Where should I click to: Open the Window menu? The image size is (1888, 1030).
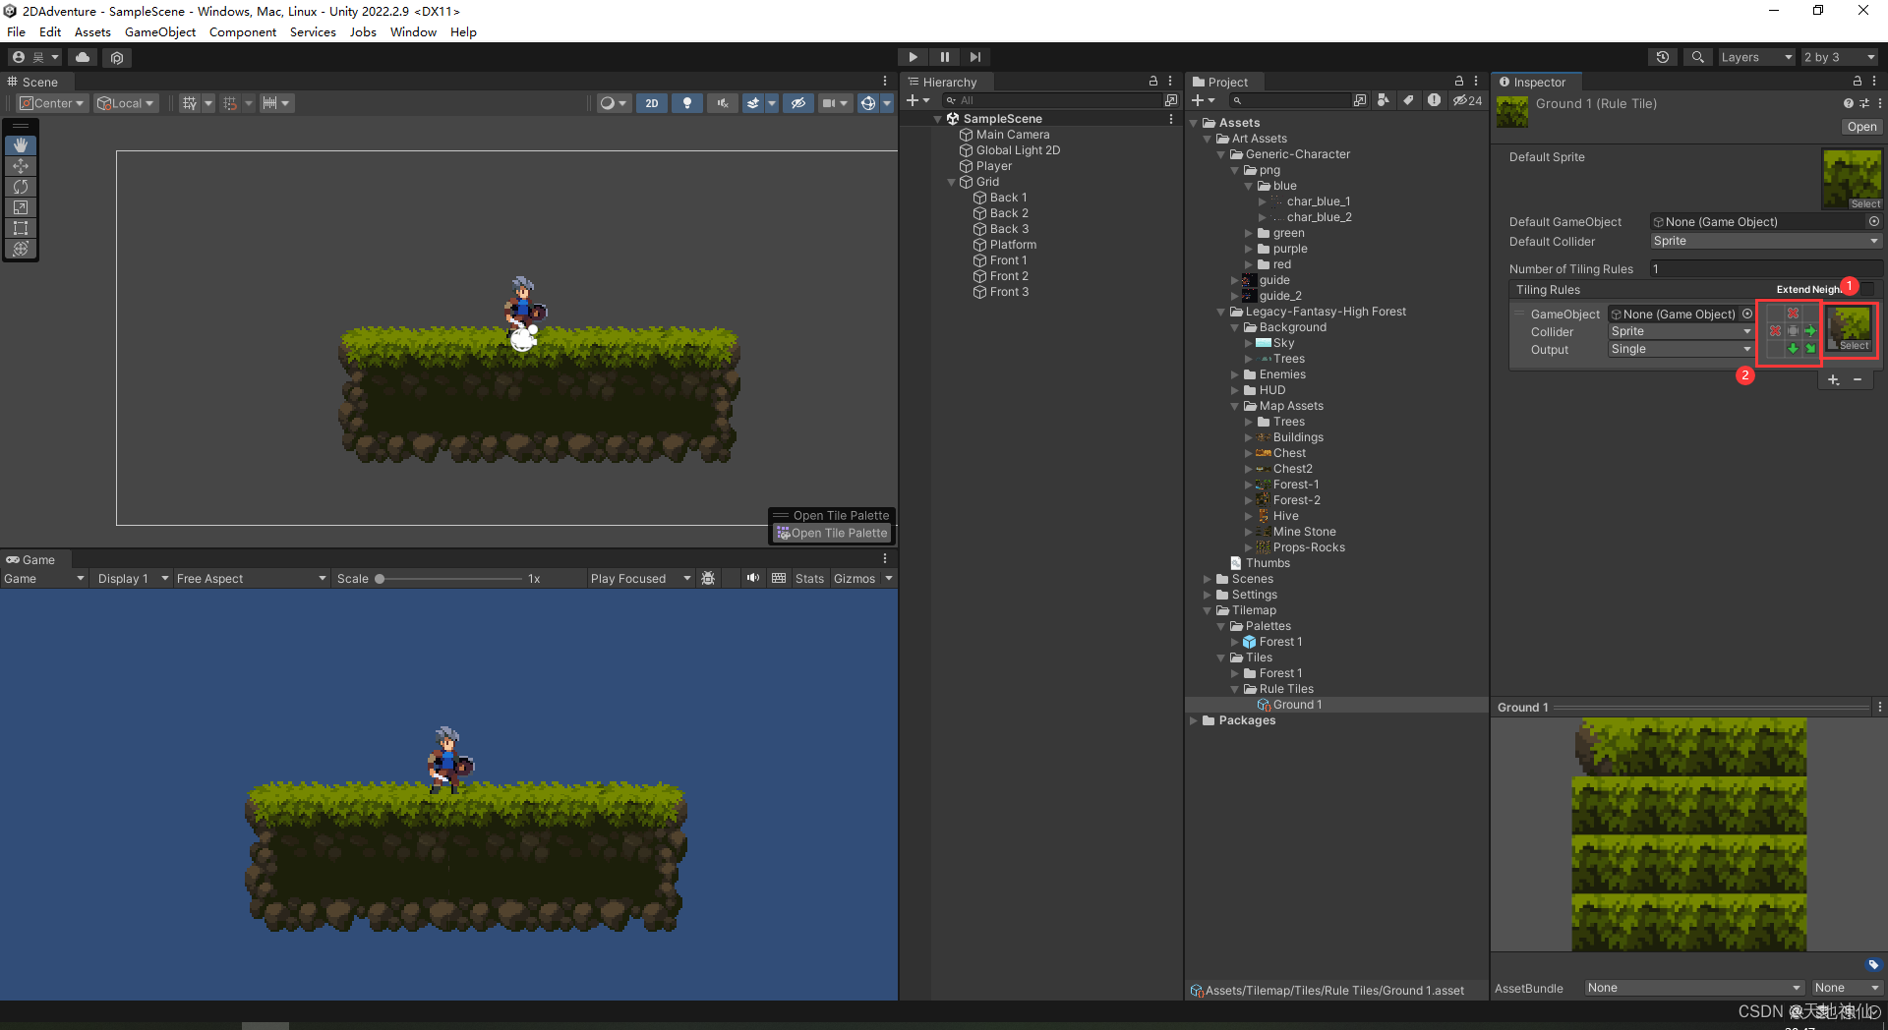point(413,31)
